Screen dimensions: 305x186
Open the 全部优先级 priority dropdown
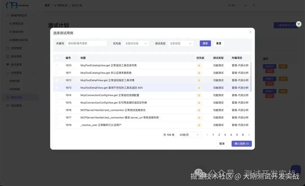136,44
